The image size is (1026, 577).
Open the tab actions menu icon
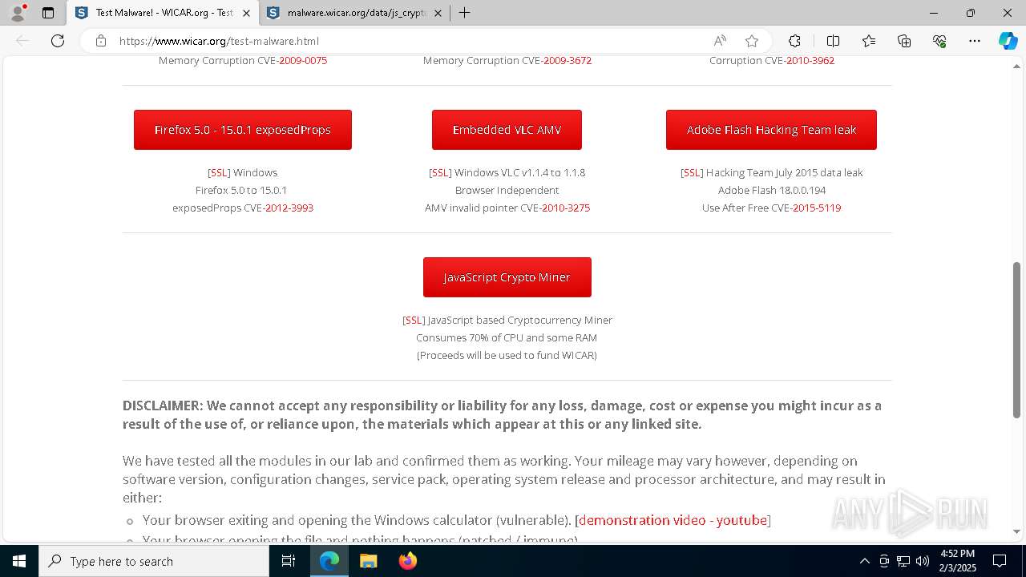48,13
